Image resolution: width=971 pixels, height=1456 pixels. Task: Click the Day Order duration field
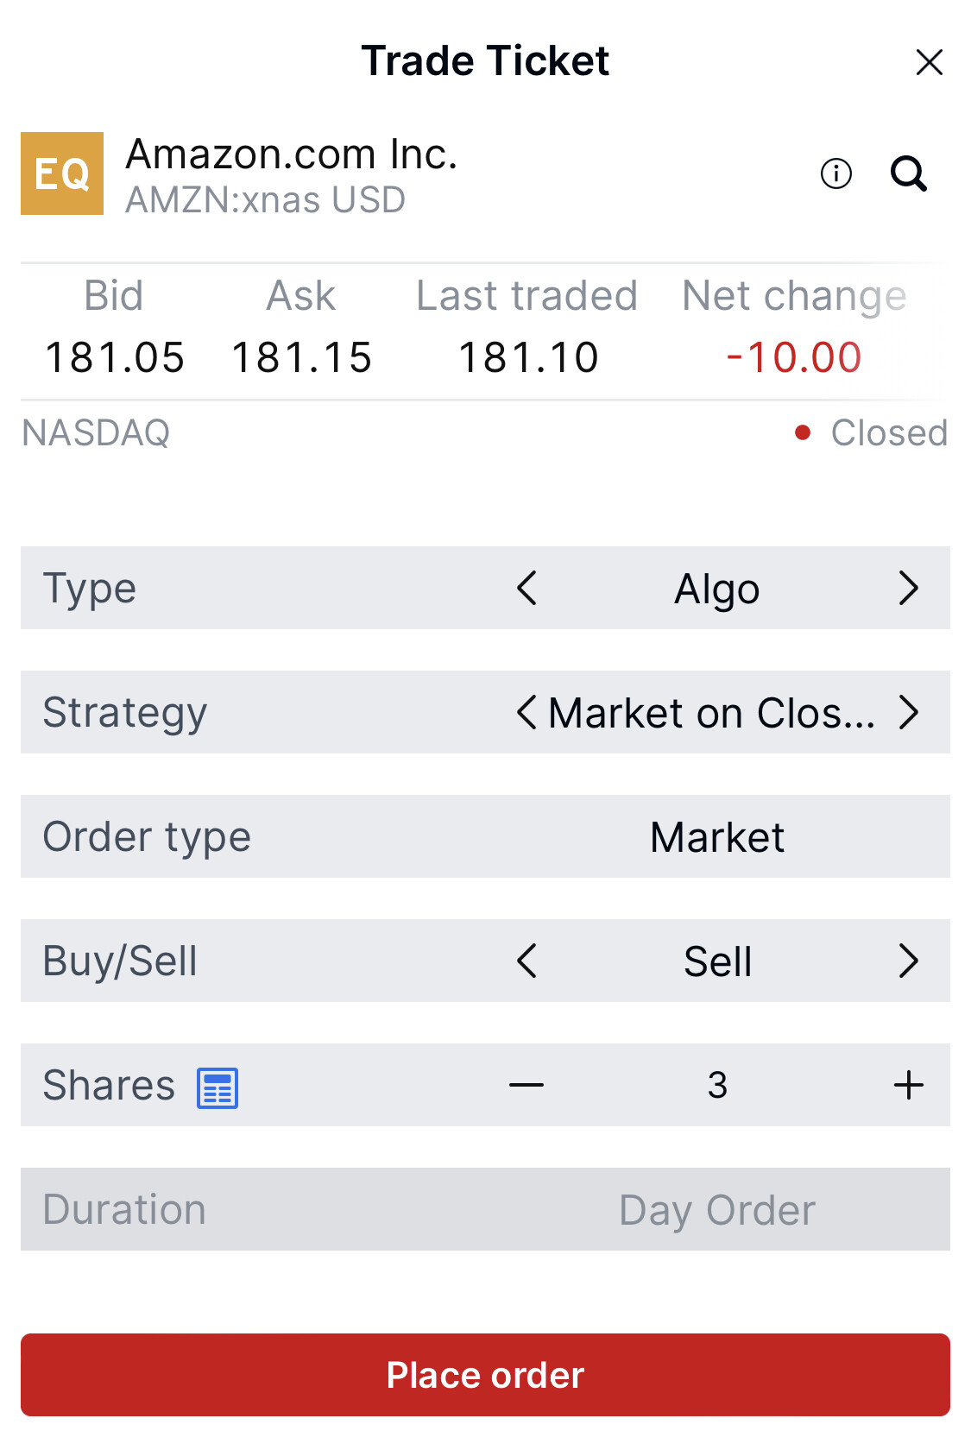click(x=717, y=1210)
